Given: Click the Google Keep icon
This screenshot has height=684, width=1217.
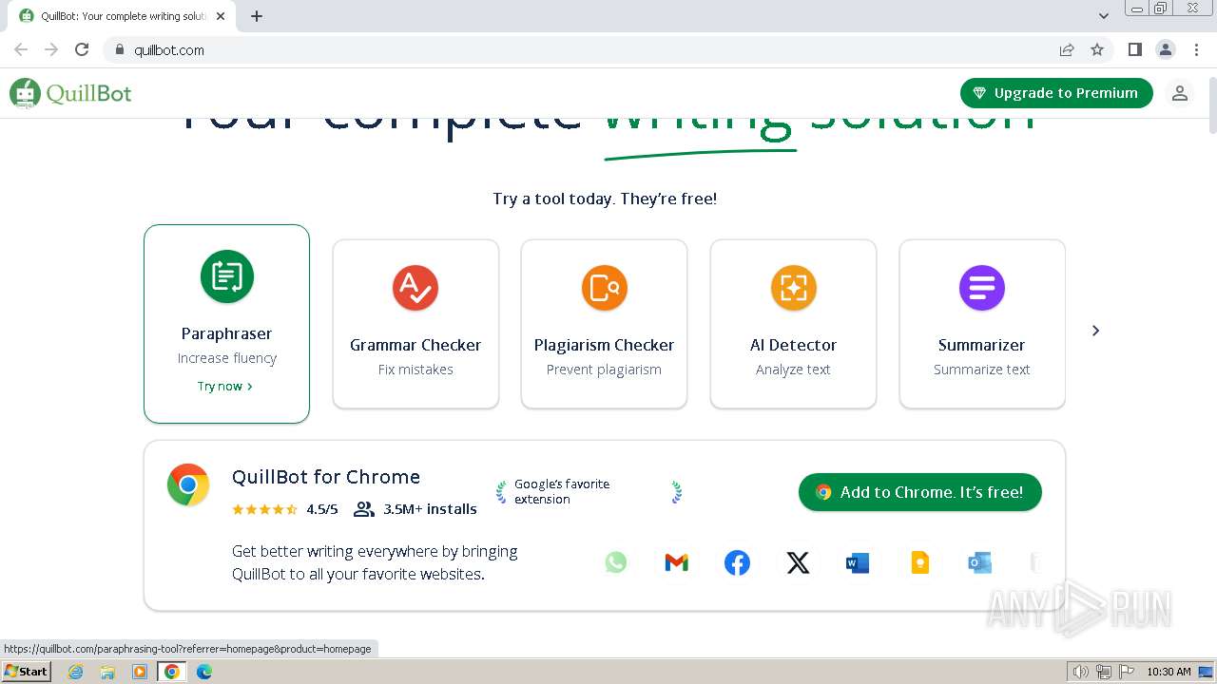Looking at the screenshot, I should 919,563.
